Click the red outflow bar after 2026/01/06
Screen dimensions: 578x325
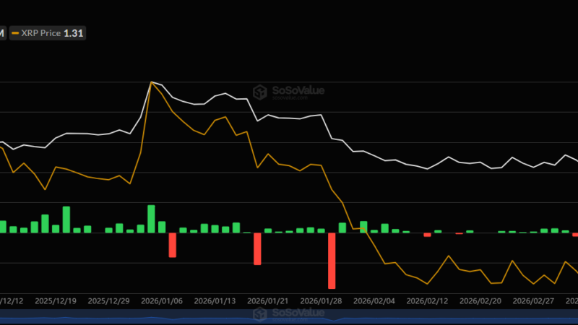173,245
